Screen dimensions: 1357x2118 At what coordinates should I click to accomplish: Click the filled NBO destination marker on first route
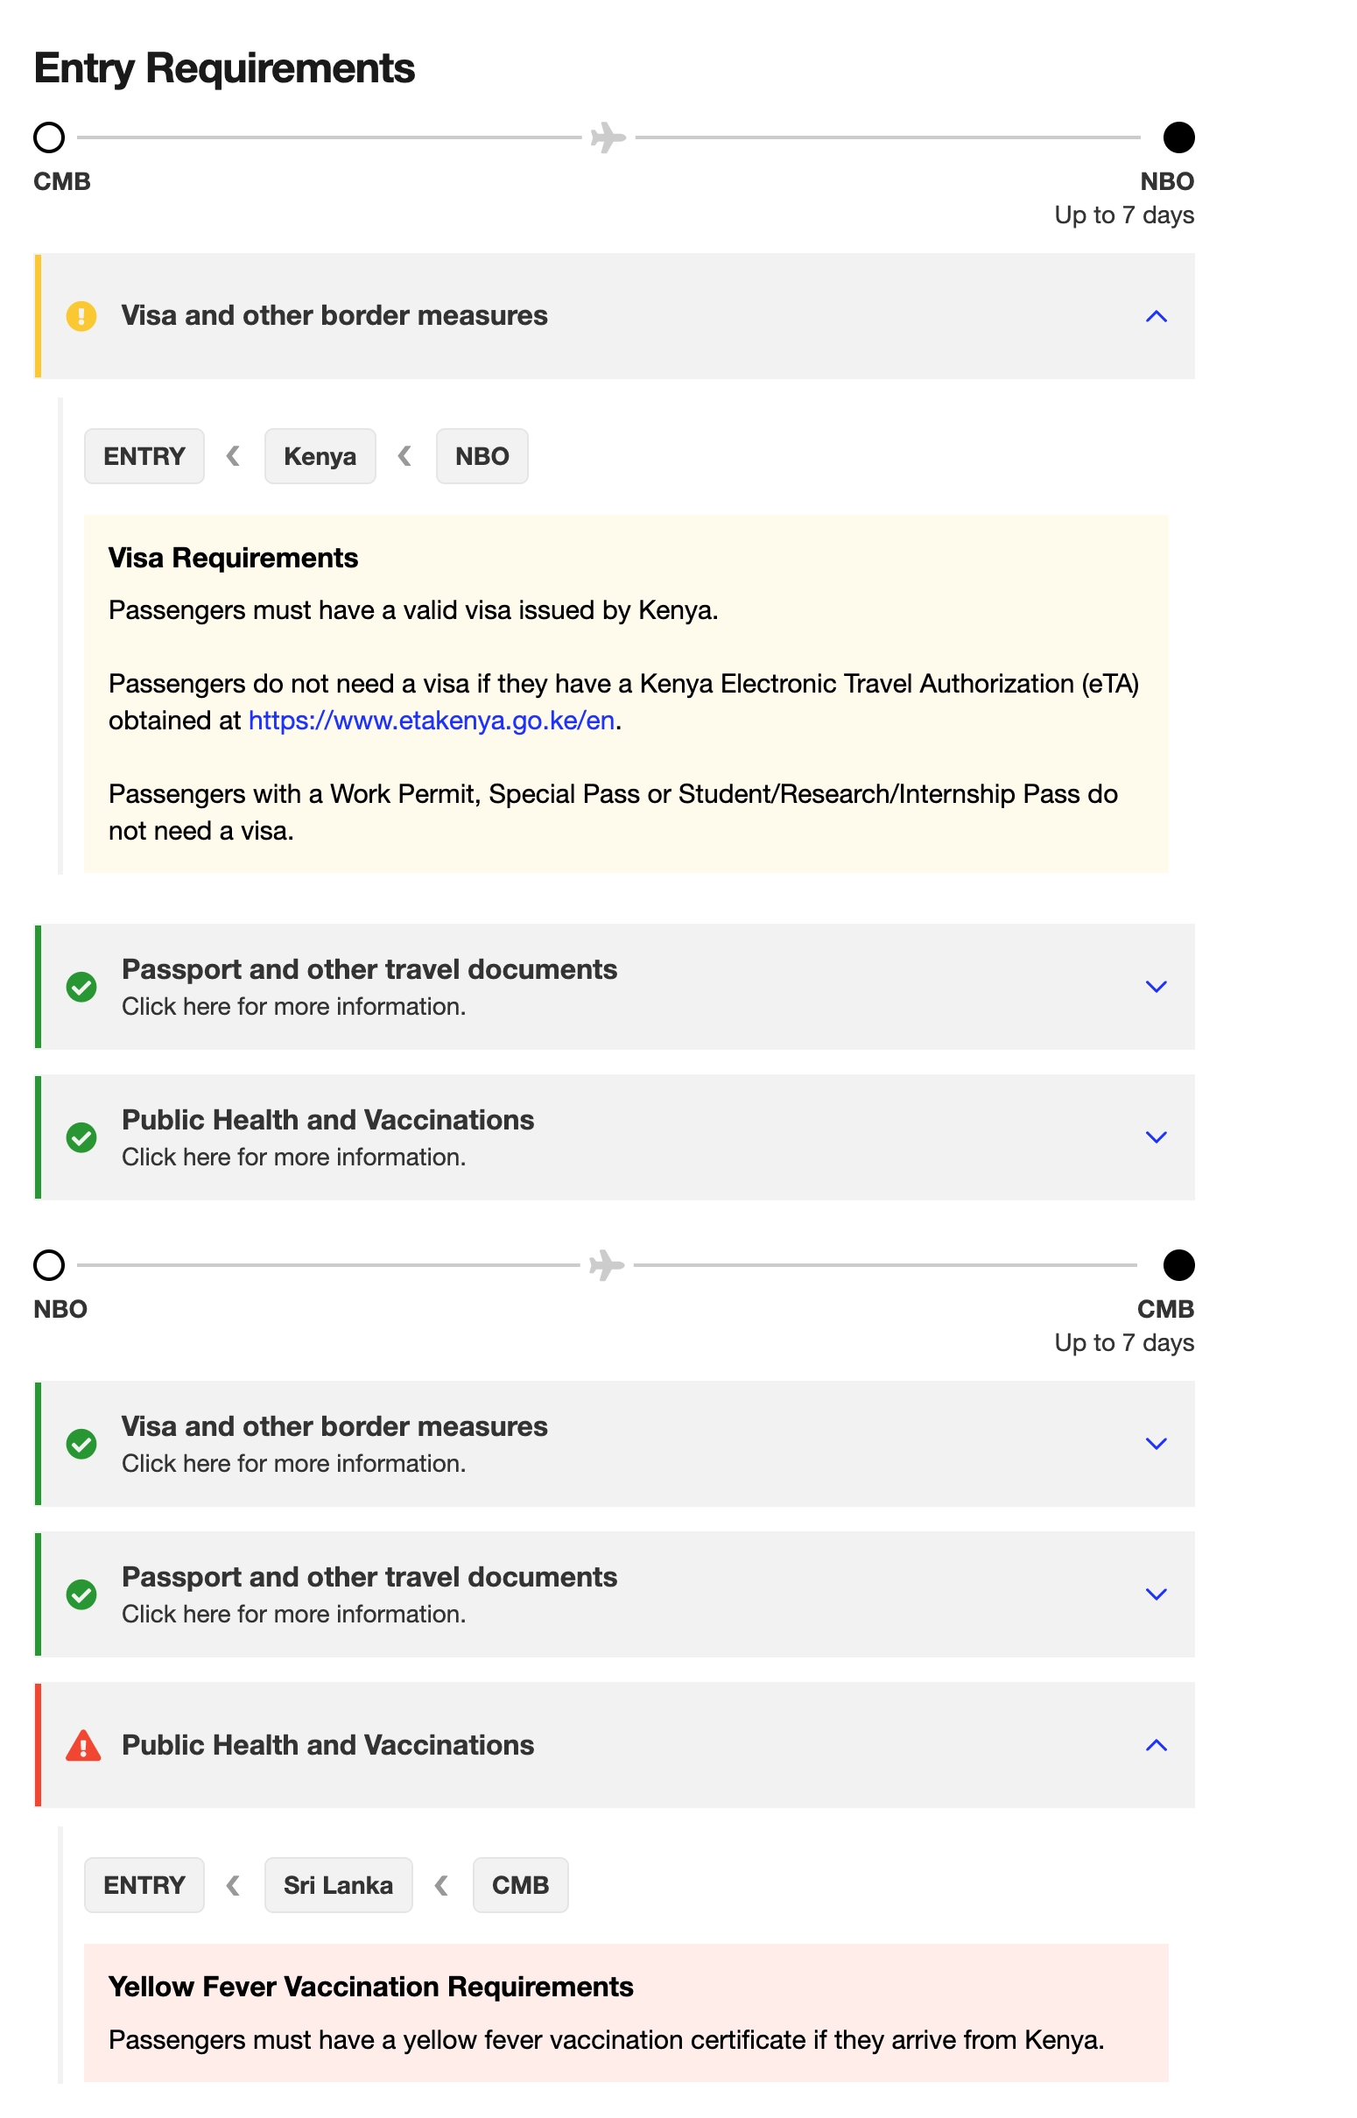(x=1179, y=137)
